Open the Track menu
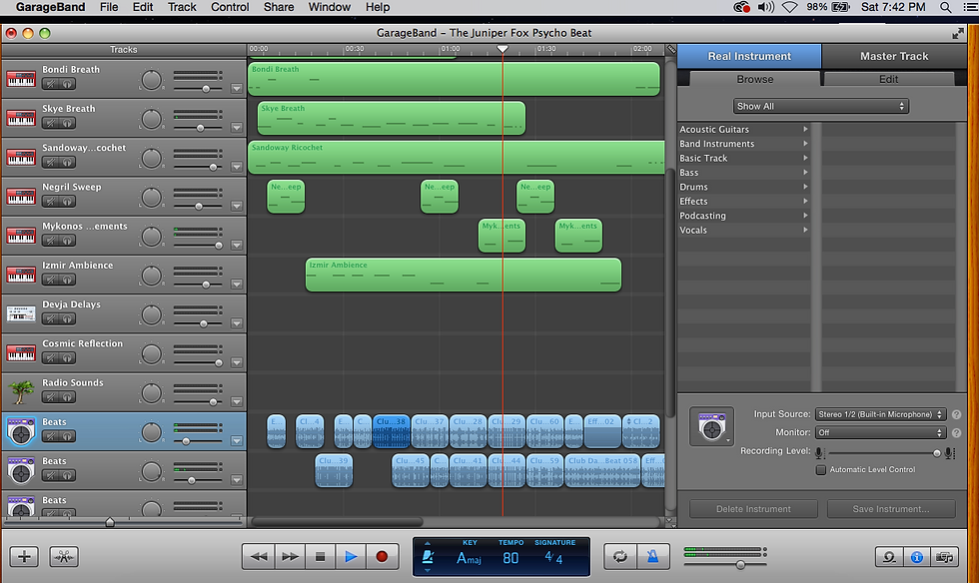 point(182,7)
